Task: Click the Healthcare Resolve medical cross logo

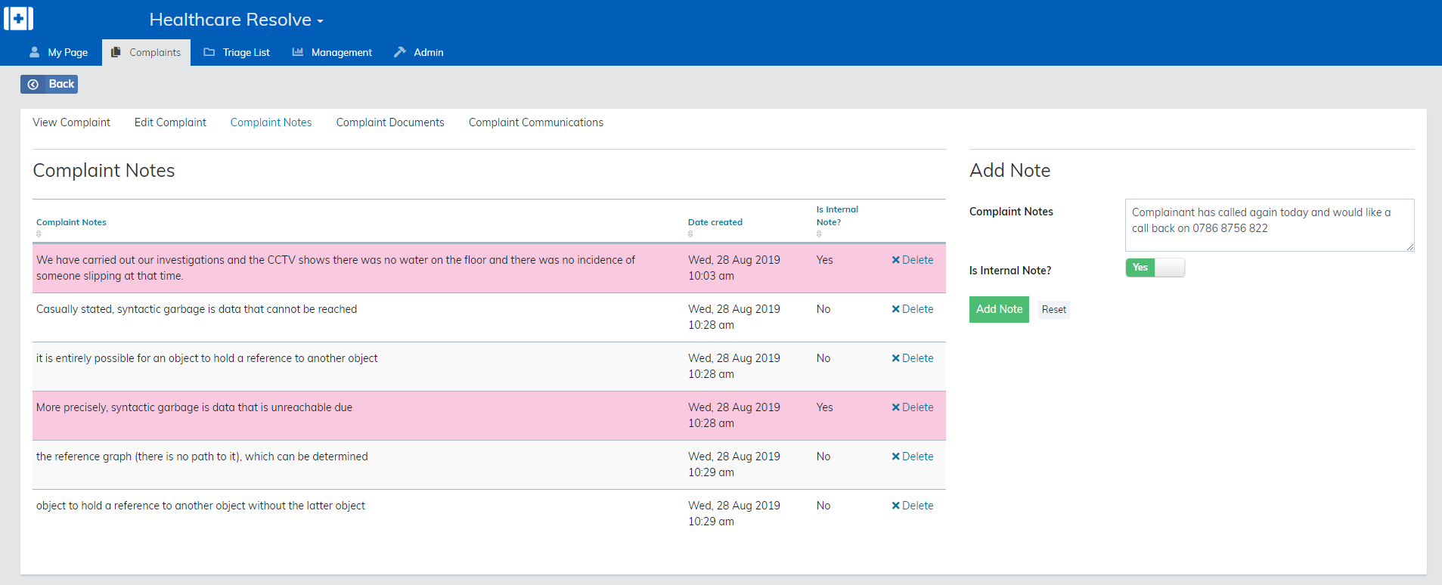Action: (x=18, y=18)
